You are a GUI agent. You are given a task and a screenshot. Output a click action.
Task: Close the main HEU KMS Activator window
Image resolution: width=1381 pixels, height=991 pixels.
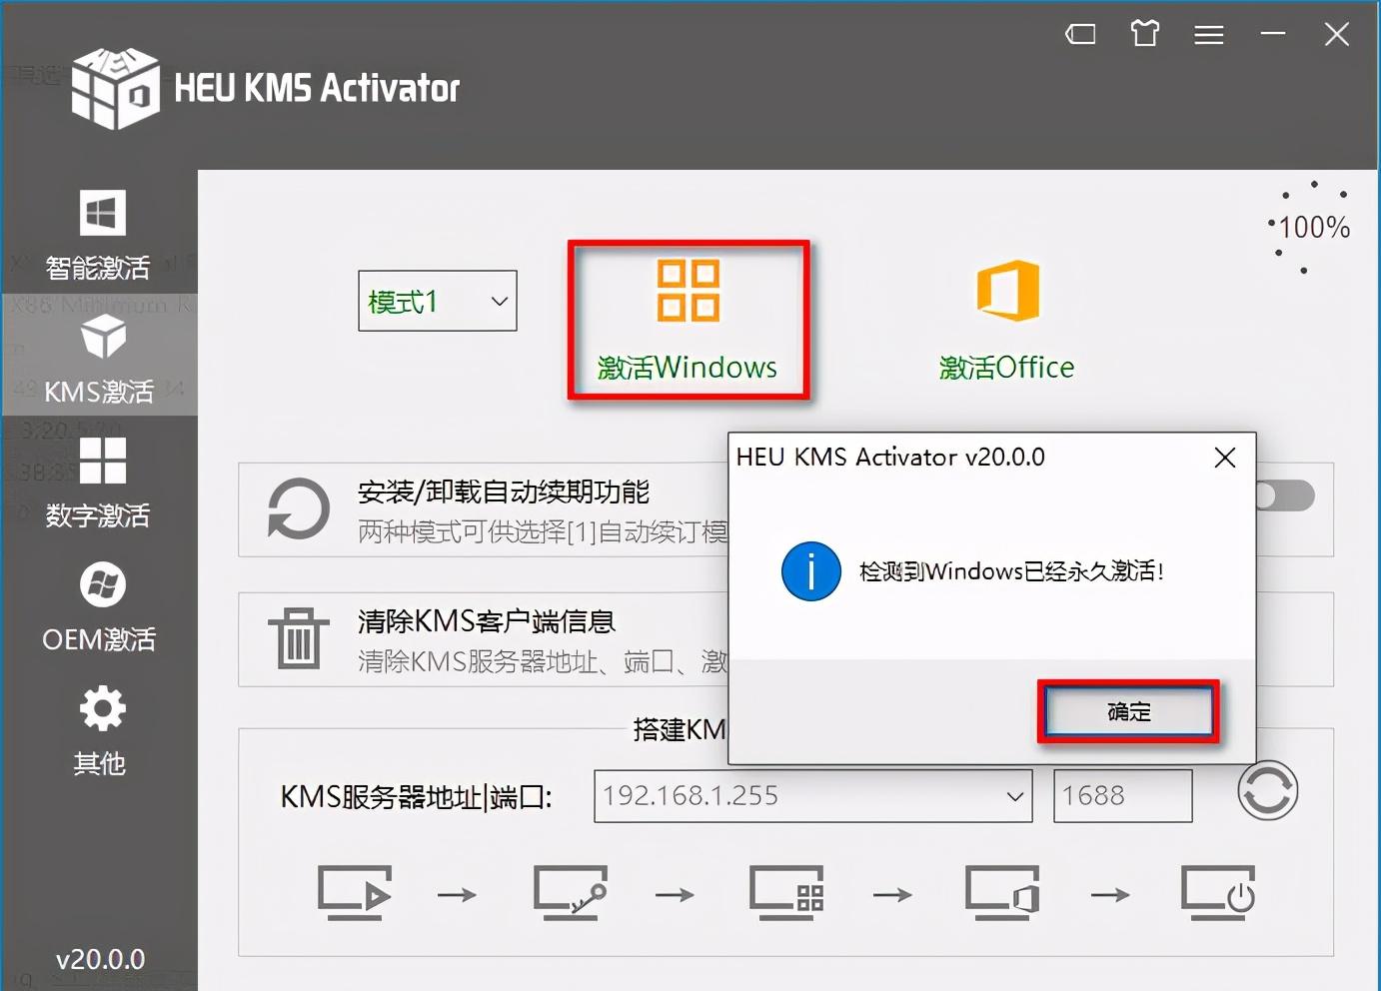(x=1337, y=34)
